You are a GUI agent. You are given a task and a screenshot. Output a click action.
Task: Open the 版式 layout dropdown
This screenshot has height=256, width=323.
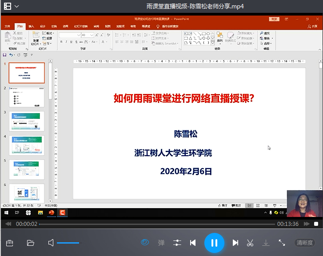(x=48, y=33)
